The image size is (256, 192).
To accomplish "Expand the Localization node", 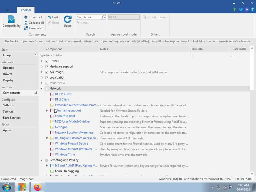I will (x=42, y=77).
